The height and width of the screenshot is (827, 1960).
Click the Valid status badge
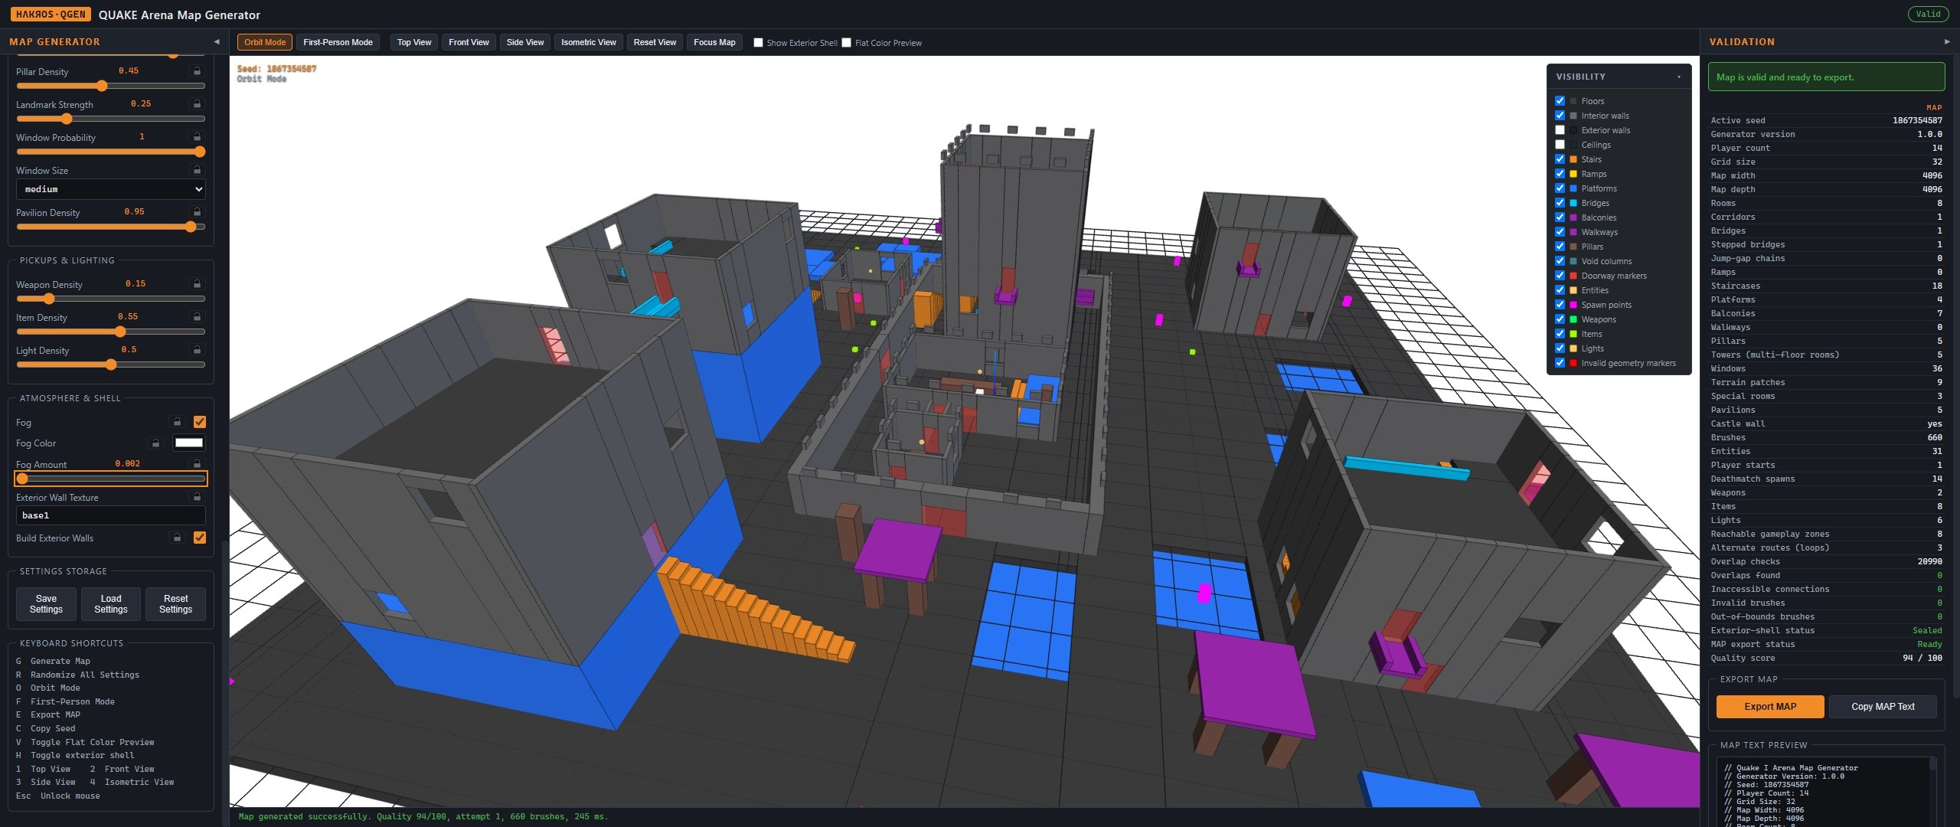click(1928, 14)
